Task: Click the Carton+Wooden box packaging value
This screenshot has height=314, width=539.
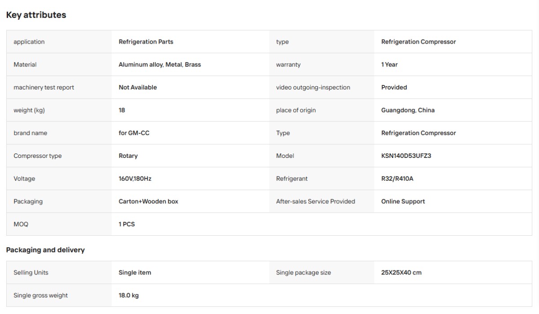Action: click(149, 202)
